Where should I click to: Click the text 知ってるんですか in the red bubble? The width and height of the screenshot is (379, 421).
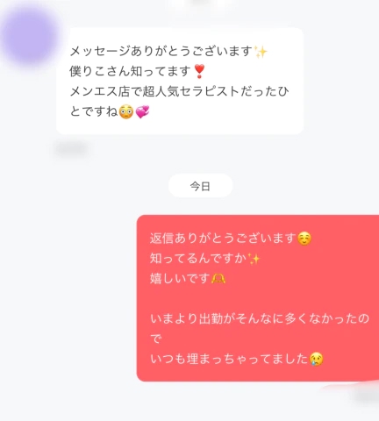[198, 259]
